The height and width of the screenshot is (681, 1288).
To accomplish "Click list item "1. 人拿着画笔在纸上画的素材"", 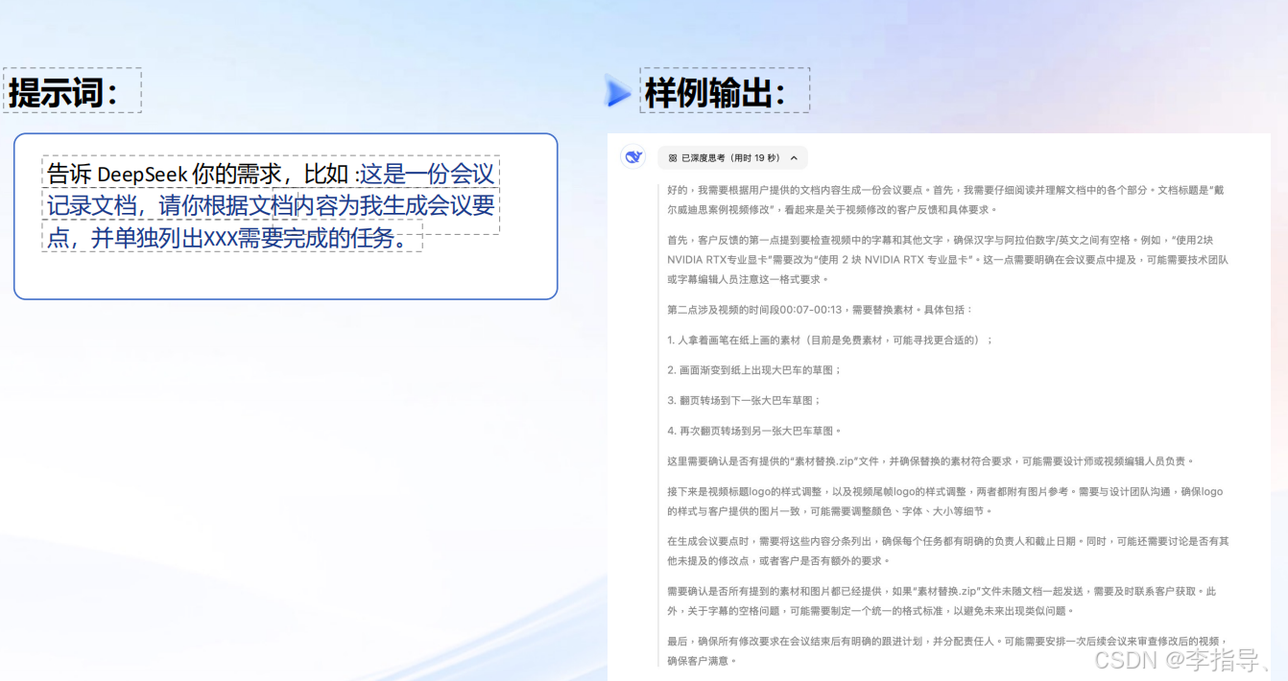I will tap(830, 340).
